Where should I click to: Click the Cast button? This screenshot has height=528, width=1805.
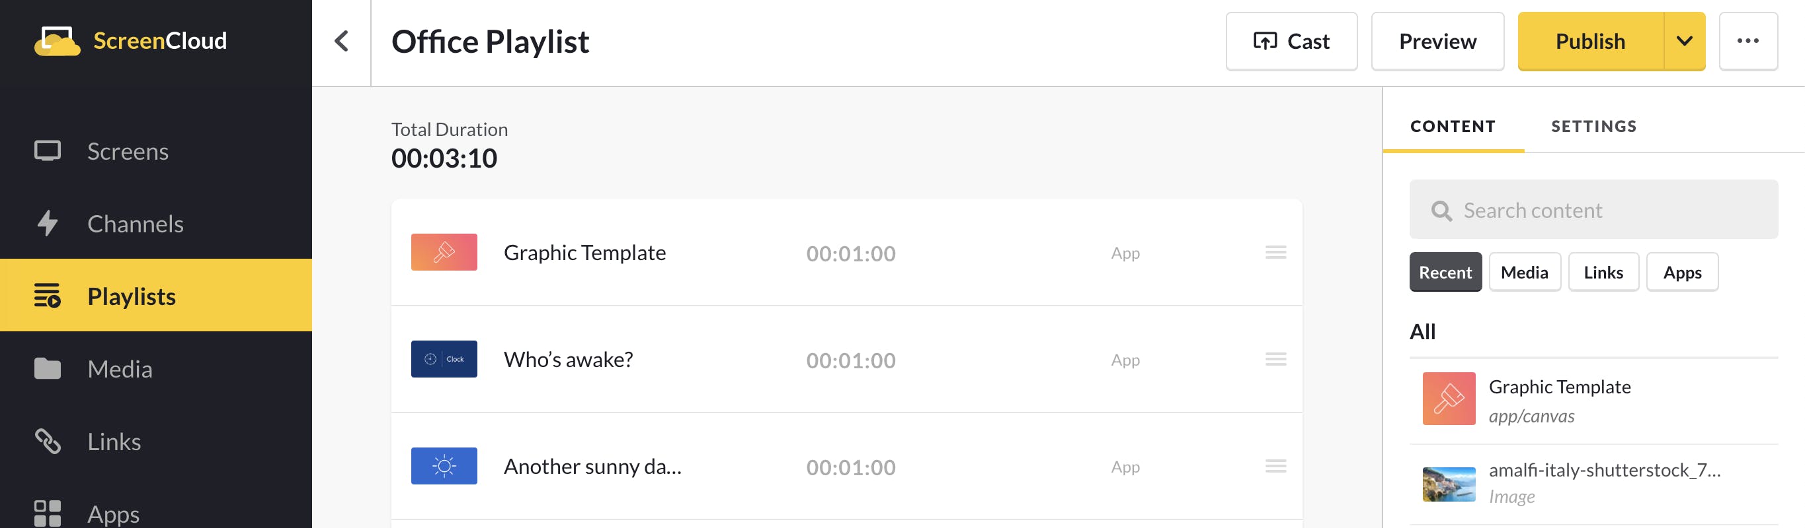click(1291, 42)
